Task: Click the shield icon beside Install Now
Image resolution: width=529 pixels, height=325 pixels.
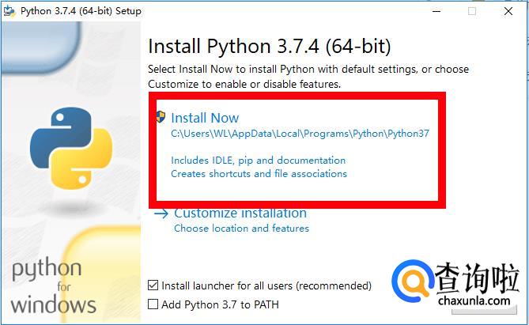Action: point(161,118)
